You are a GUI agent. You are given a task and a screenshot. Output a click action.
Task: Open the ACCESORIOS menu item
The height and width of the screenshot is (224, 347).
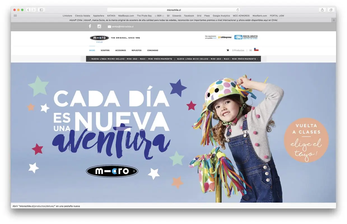pyautogui.click(x=120, y=50)
